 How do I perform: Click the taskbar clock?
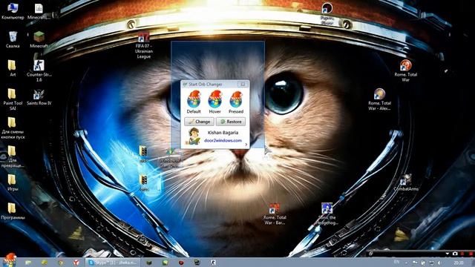[459, 263]
